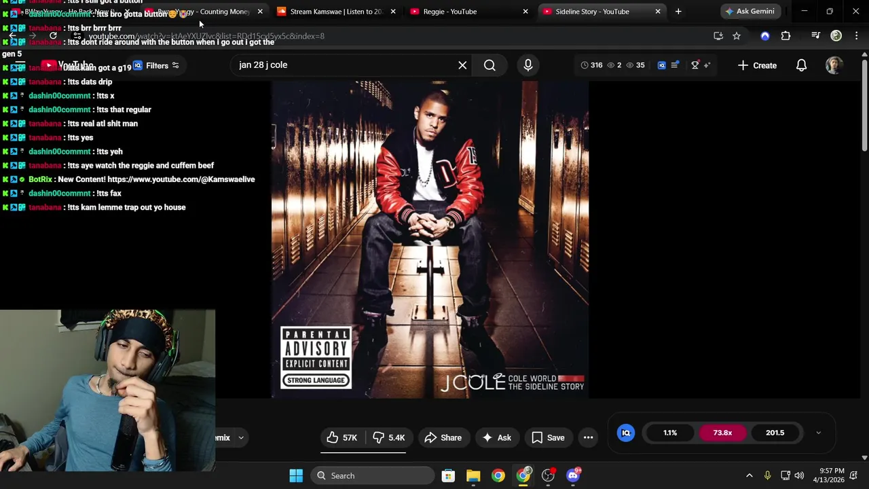Click the Ask AI button
869x489 pixels.
coord(496,438)
